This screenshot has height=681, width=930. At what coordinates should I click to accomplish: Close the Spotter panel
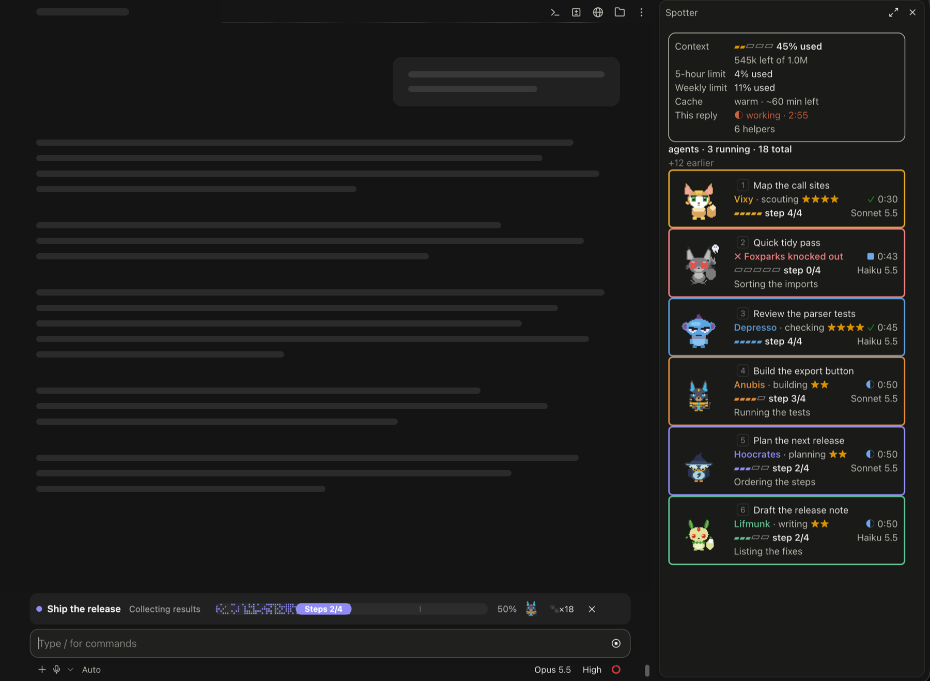point(912,12)
